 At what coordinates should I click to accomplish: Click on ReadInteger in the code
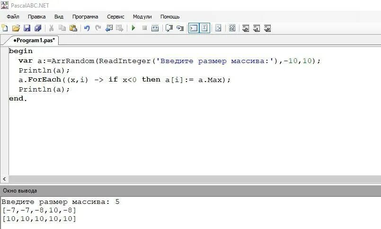click(125, 61)
